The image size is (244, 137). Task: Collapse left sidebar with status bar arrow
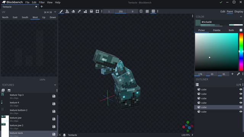tap(60, 135)
